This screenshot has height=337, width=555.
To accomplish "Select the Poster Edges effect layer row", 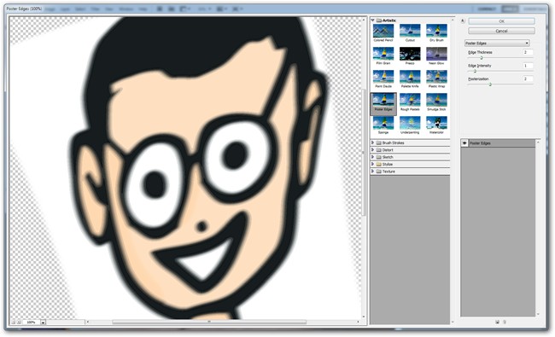I will (x=498, y=142).
